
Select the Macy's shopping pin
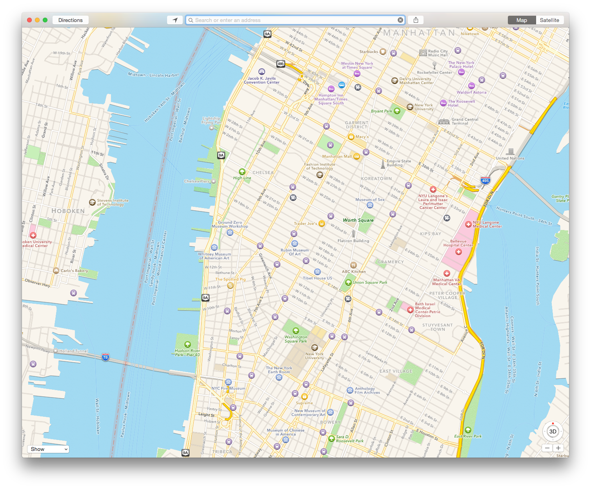tap(351, 137)
